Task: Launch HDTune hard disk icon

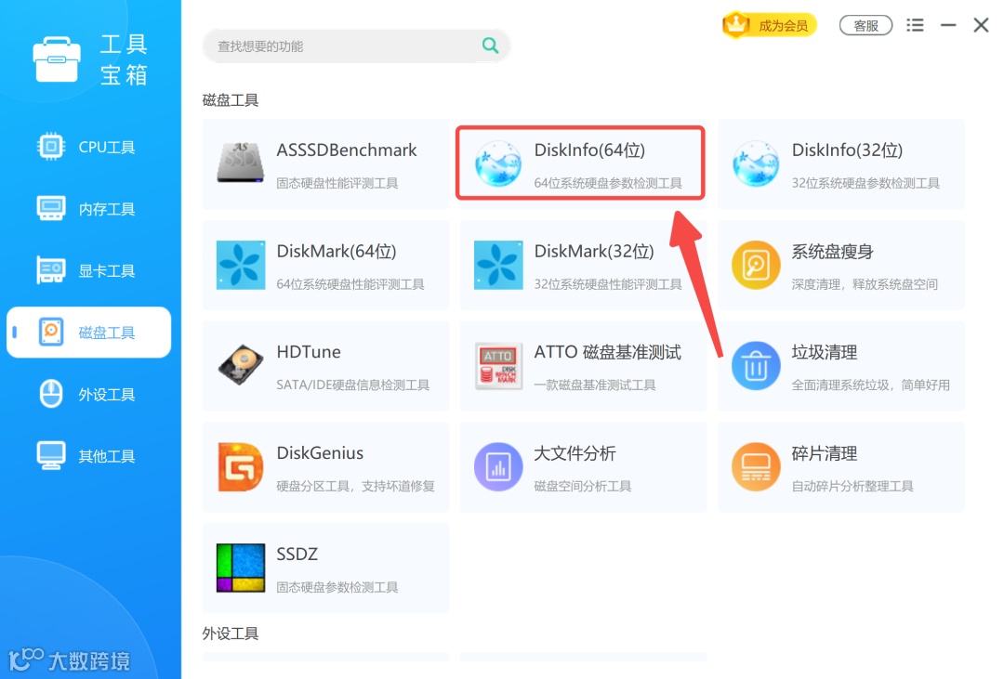Action: coord(241,365)
